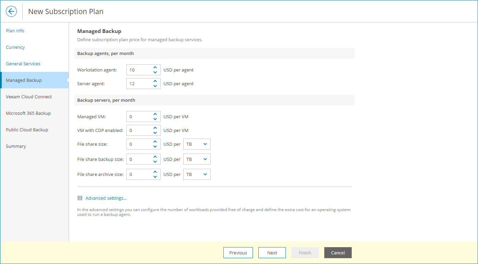The width and height of the screenshot is (478, 264).
Task: Increase VM with CDP enabled price
Action: [155, 128]
